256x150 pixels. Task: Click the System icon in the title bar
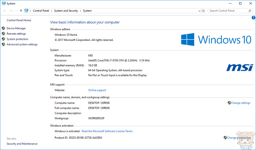point(4,3)
